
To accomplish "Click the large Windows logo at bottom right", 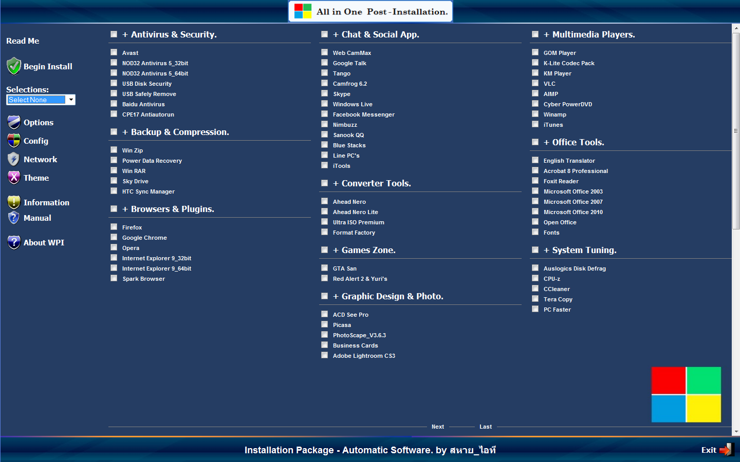I will click(x=686, y=394).
